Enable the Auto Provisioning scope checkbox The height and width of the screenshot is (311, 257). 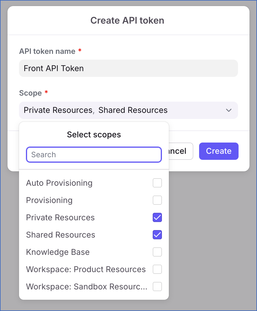[x=157, y=183]
